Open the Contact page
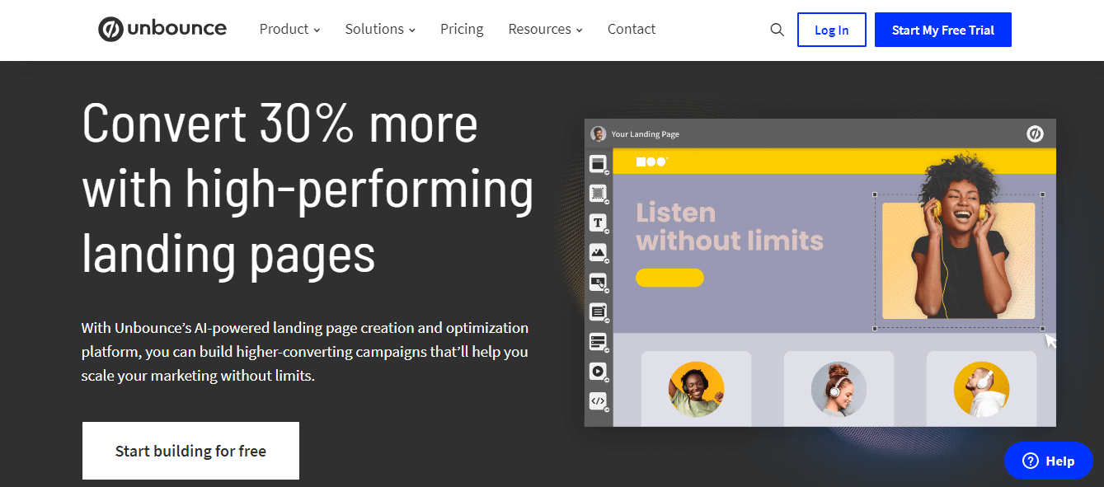 coord(632,29)
